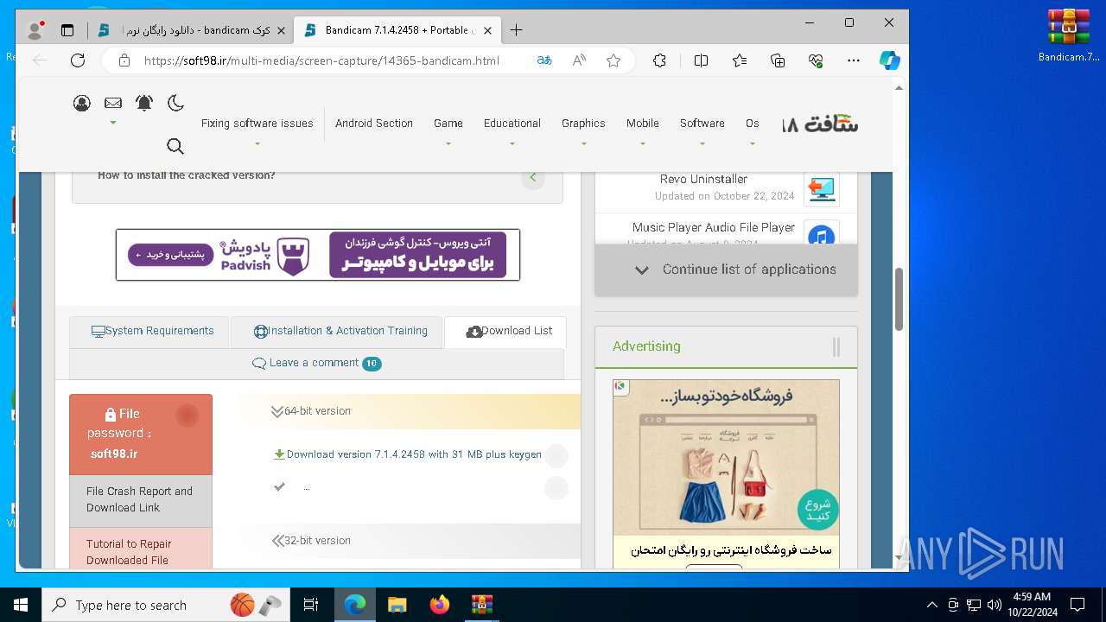Expand Continue list of applications

[727, 270]
